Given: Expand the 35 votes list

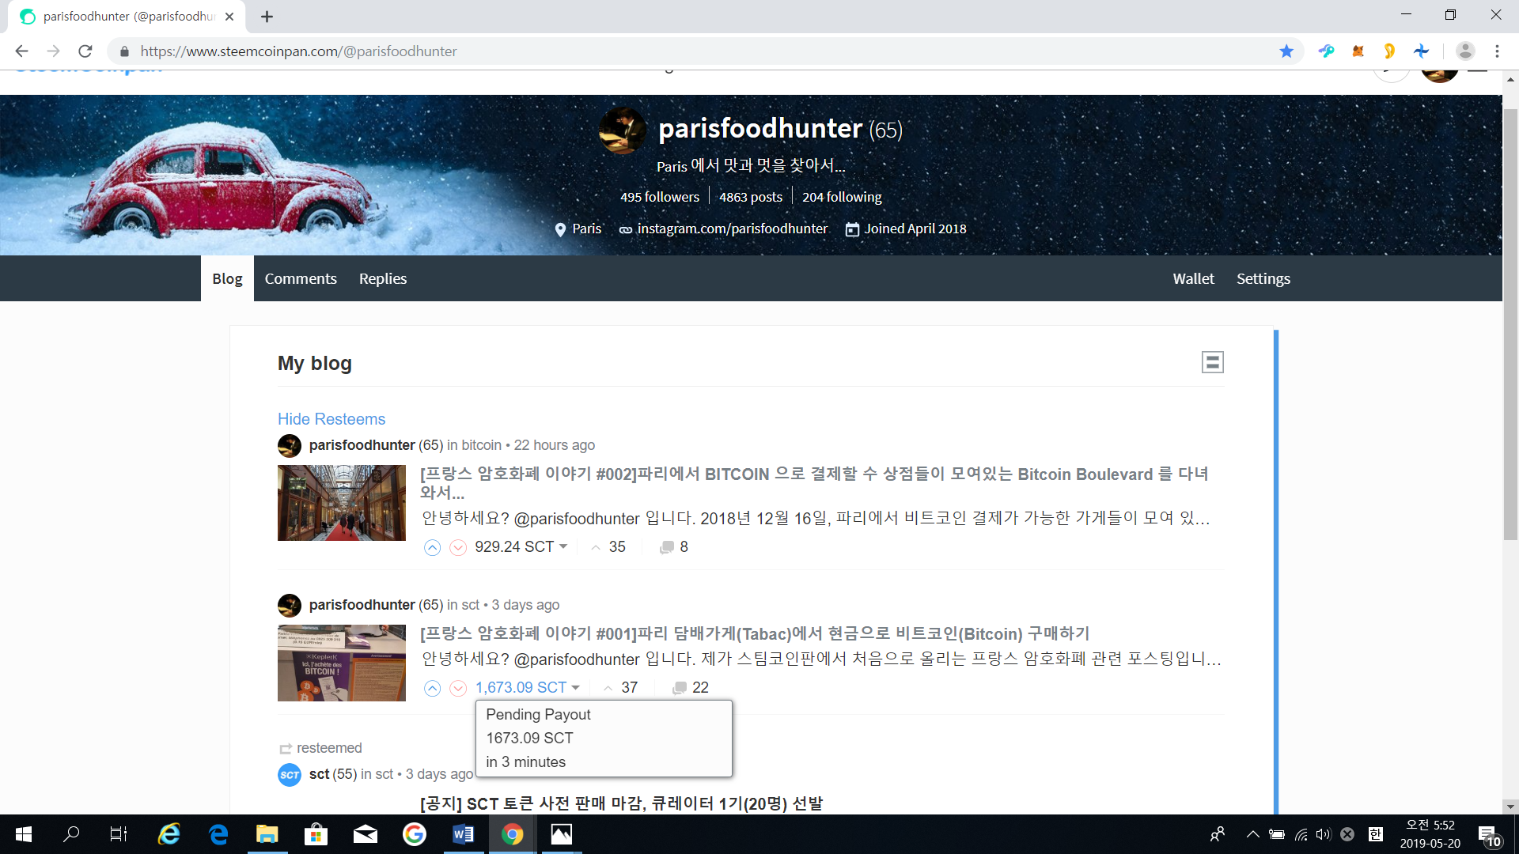Looking at the screenshot, I should 608,547.
